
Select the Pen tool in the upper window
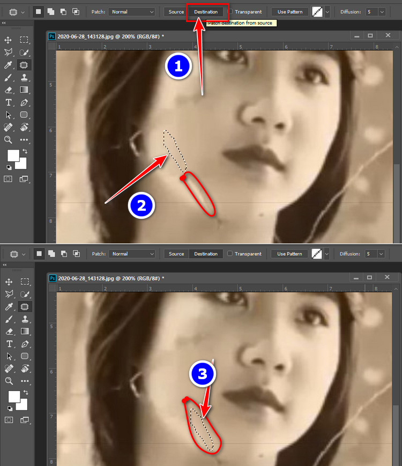pos(24,102)
